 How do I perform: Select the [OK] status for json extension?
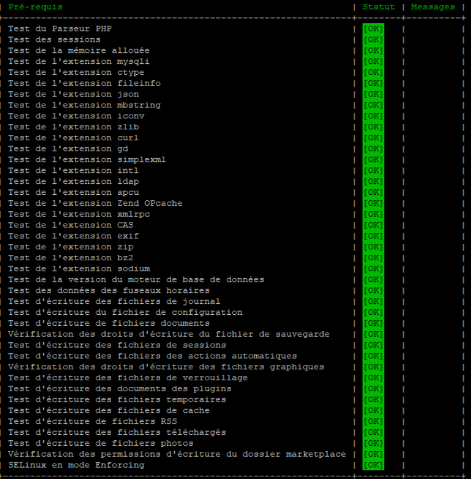373,94
